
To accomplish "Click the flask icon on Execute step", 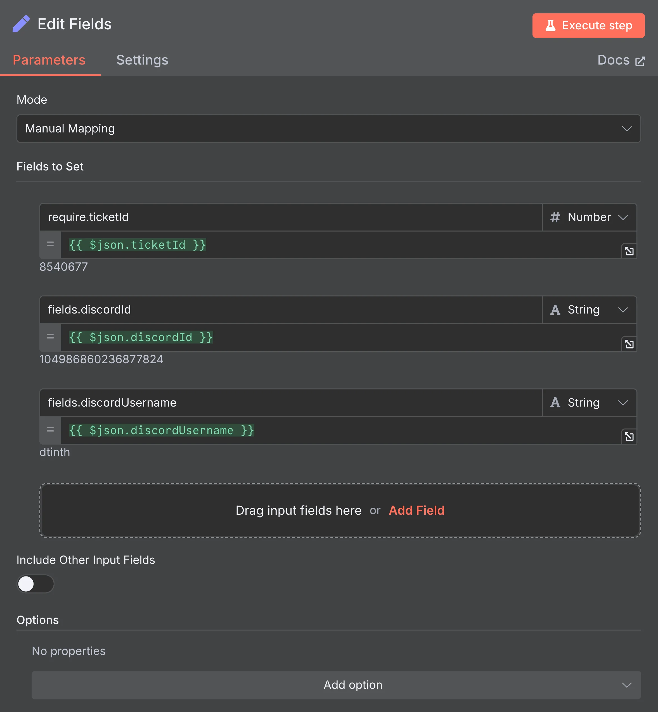I will 550,25.
